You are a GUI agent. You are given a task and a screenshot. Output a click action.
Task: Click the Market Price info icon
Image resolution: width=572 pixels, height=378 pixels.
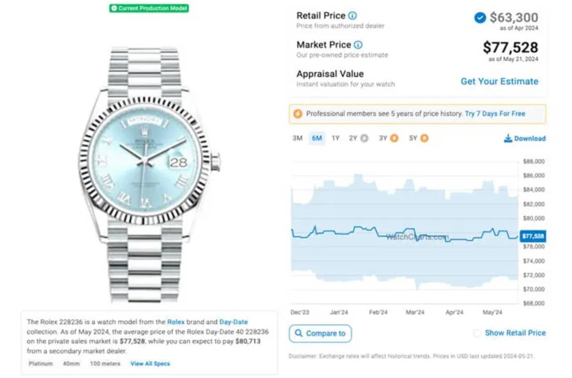[x=358, y=45]
